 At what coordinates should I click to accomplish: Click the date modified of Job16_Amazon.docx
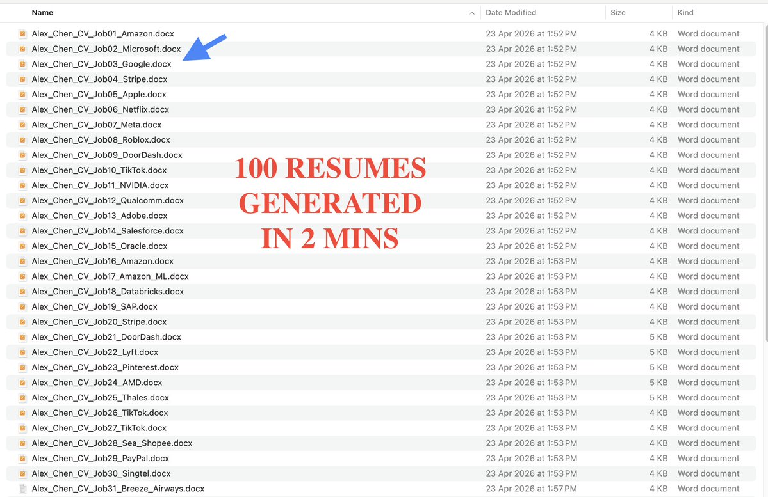[532, 261]
